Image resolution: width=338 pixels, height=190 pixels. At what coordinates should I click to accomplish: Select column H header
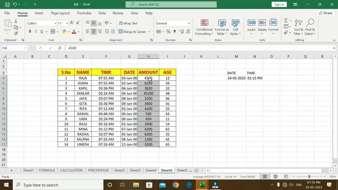[148, 56]
